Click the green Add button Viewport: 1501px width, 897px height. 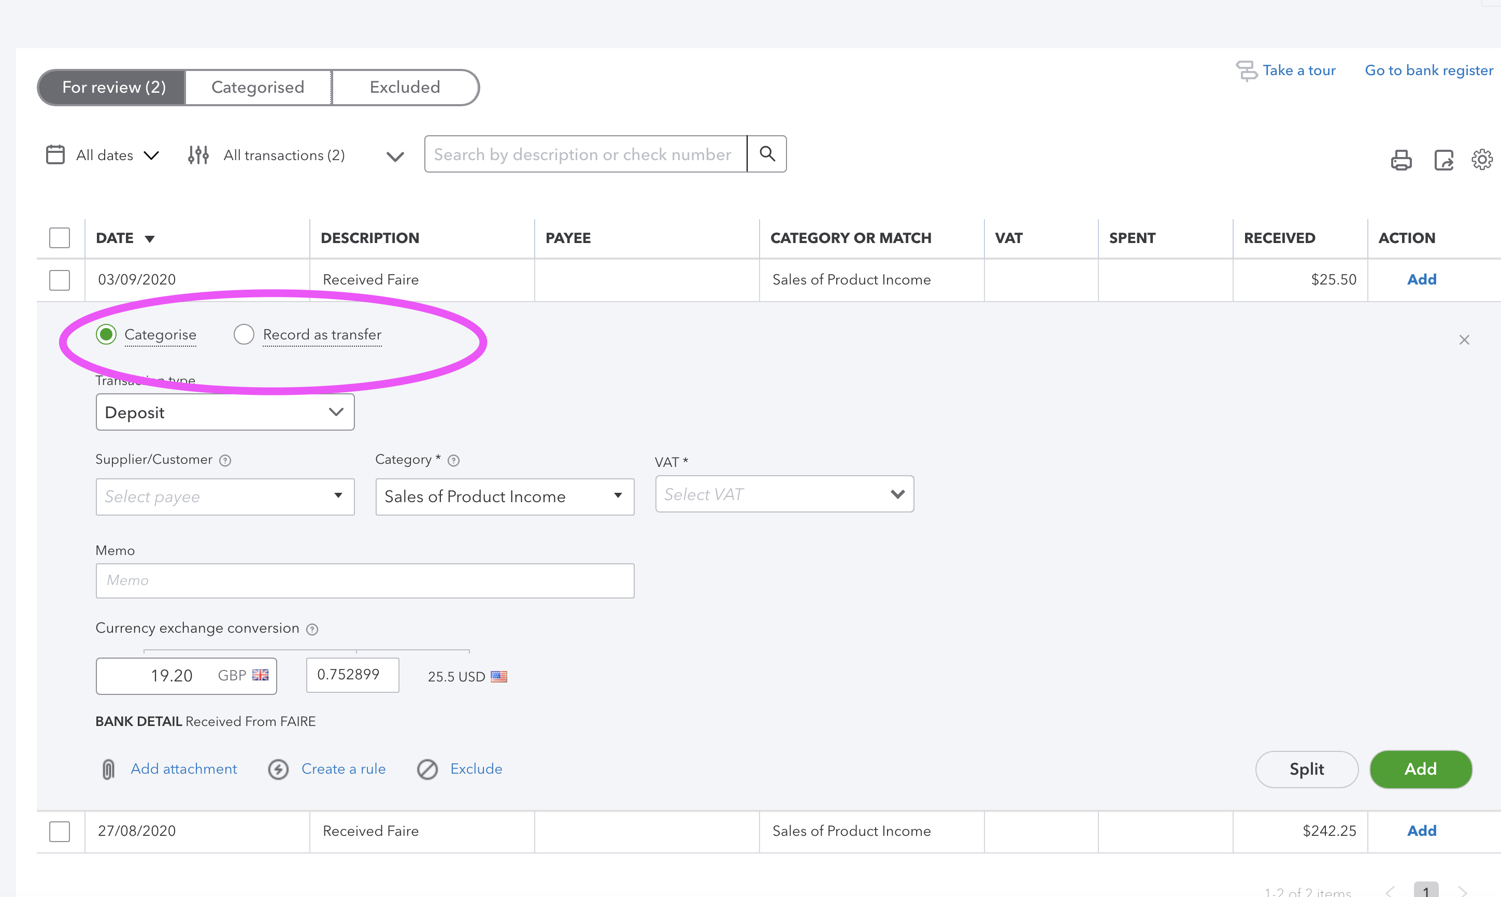pyautogui.click(x=1420, y=769)
